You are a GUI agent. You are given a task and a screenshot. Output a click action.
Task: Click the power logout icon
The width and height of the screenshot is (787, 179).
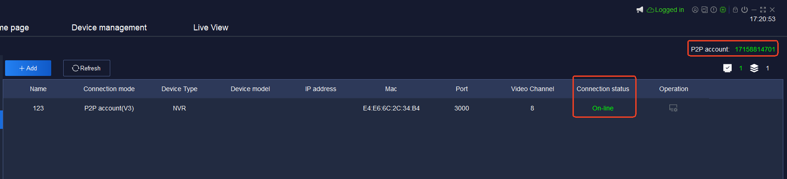tap(745, 10)
